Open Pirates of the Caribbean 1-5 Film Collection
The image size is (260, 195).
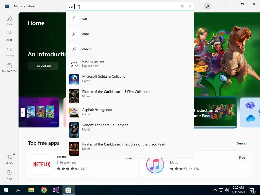click(130, 96)
